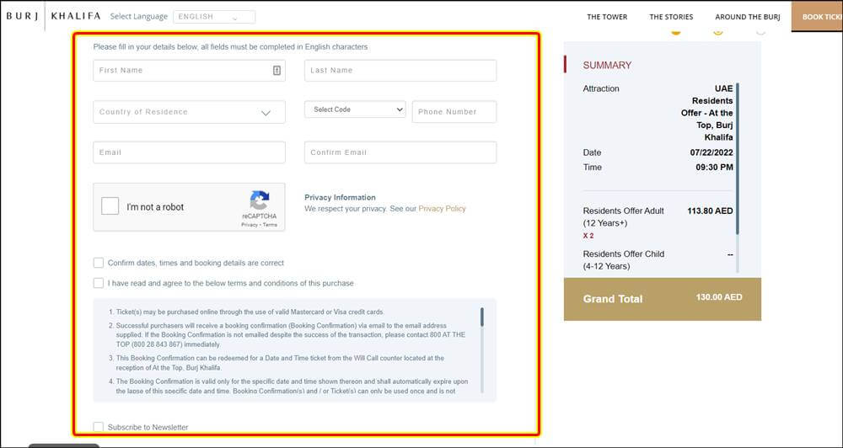Click the time 09:30 PM
Image resolution: width=843 pixels, height=448 pixels.
coord(714,167)
